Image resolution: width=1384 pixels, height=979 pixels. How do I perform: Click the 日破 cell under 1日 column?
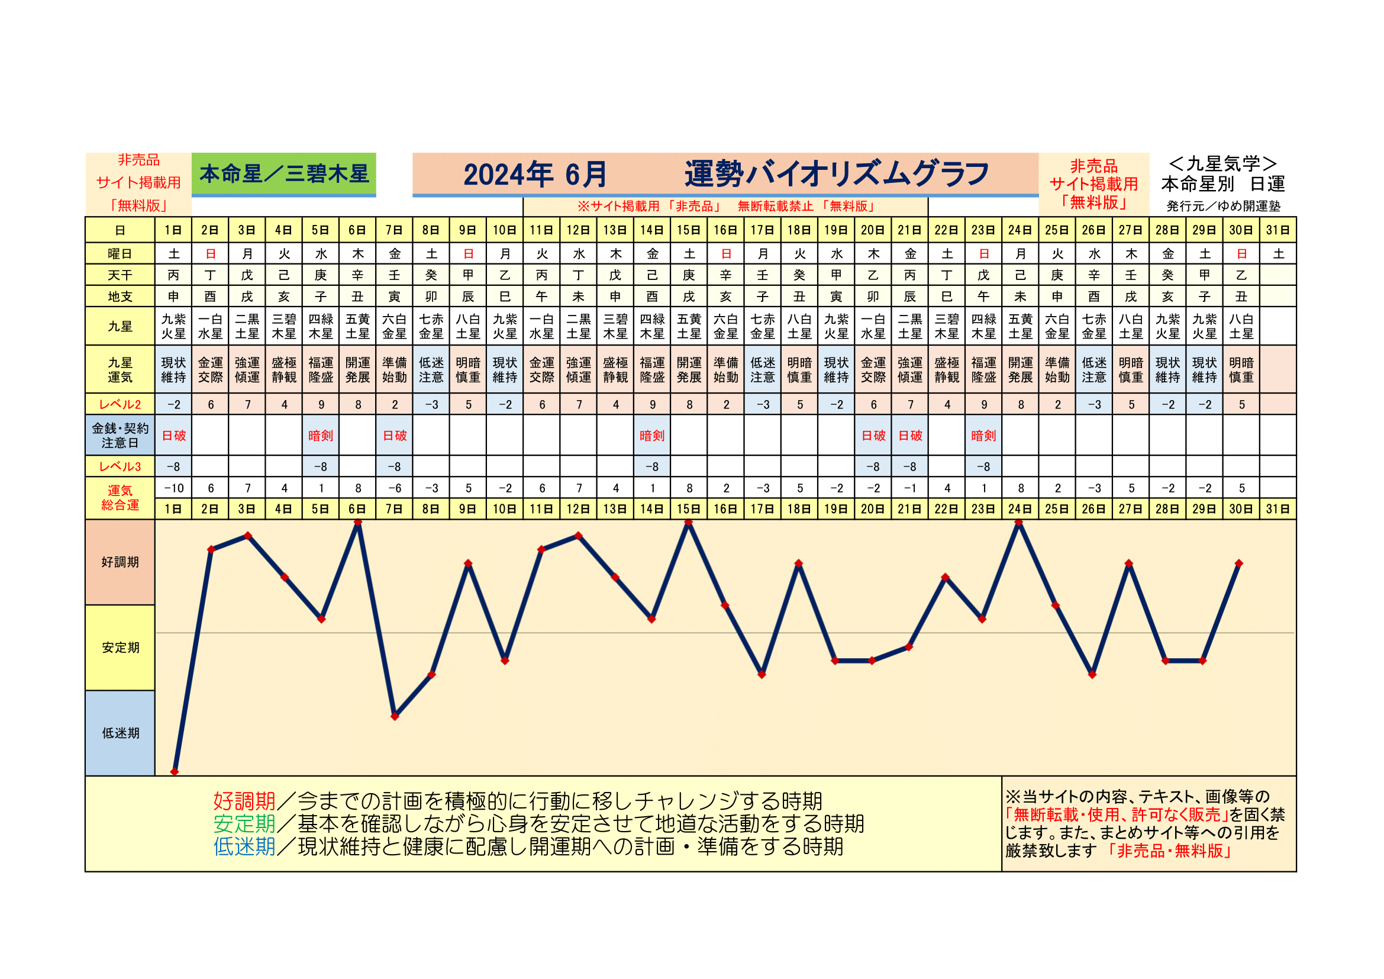click(173, 435)
